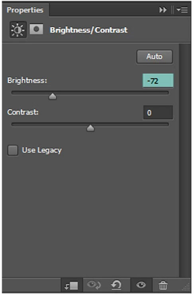Click the panel's vertical scrollbar track
The width and height of the screenshot is (194, 295).
[x=185, y=160]
